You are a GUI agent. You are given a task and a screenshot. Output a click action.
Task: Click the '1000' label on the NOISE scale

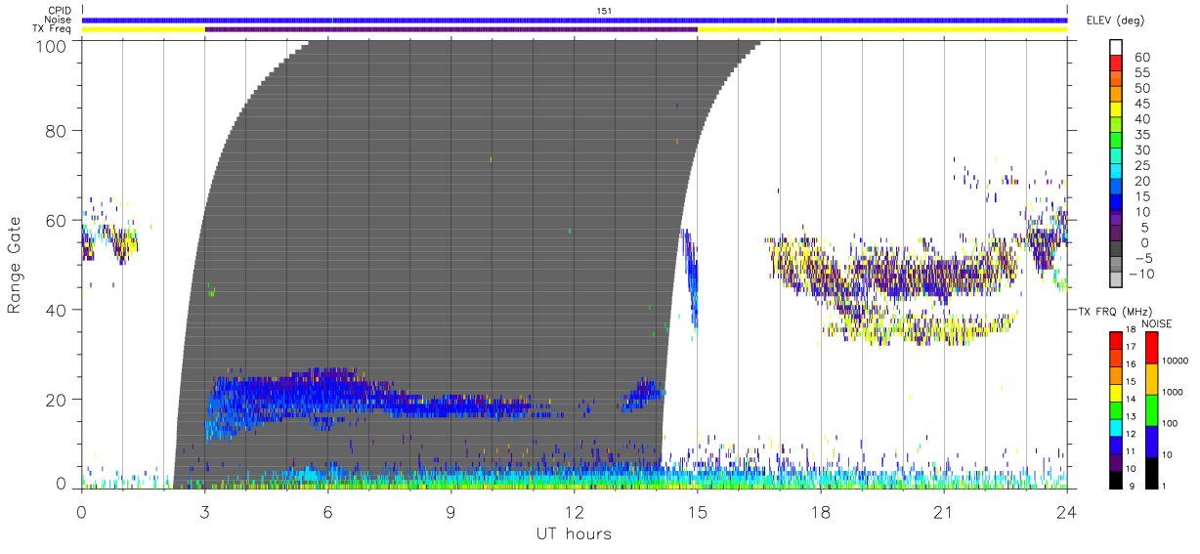[1174, 394]
